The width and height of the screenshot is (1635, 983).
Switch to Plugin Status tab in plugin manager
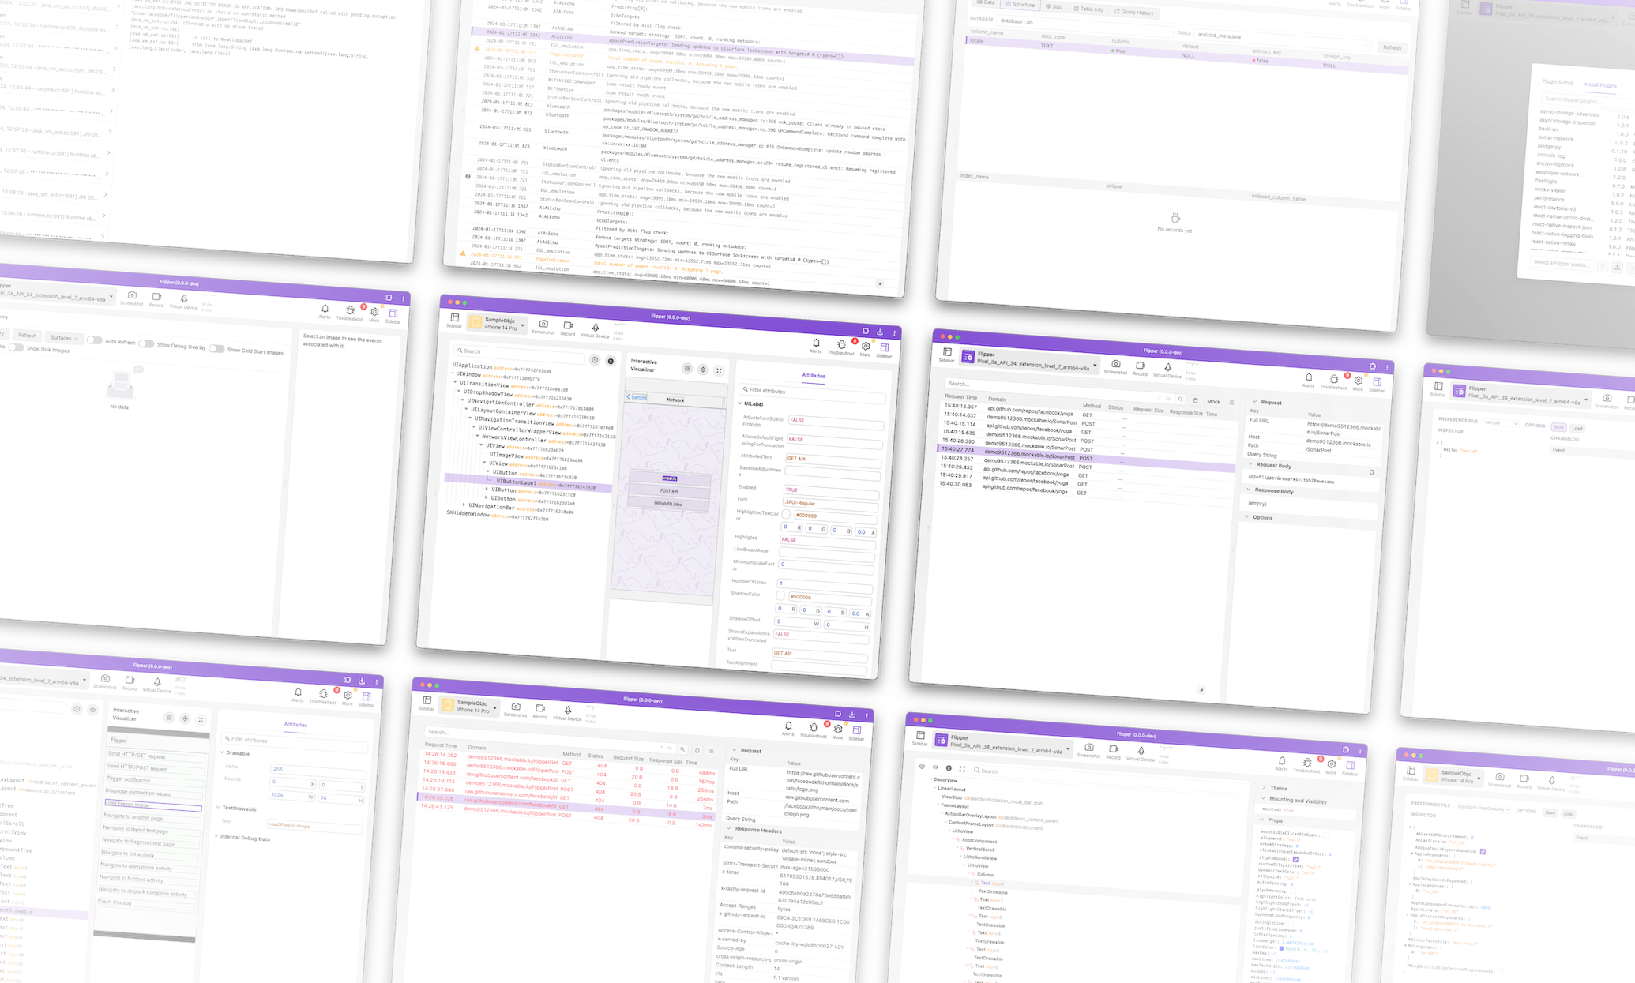1558,82
